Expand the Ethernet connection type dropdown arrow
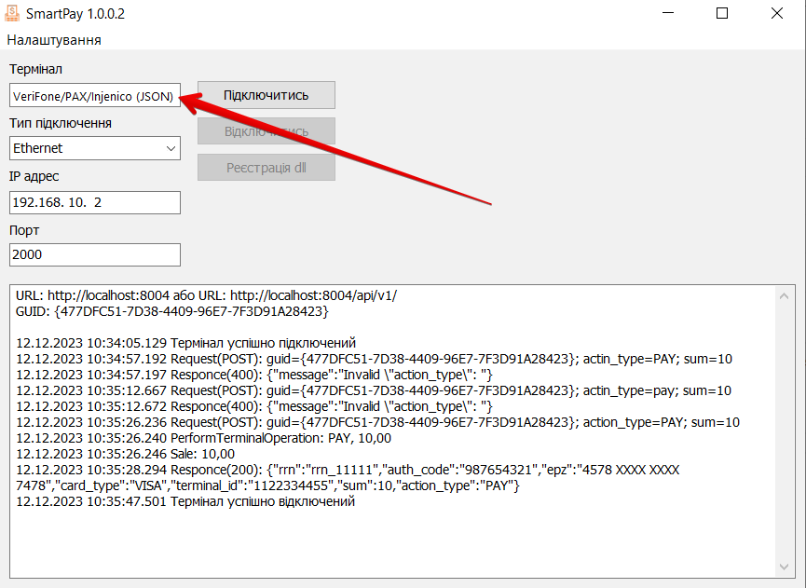The height and width of the screenshot is (588, 806). coord(171,148)
